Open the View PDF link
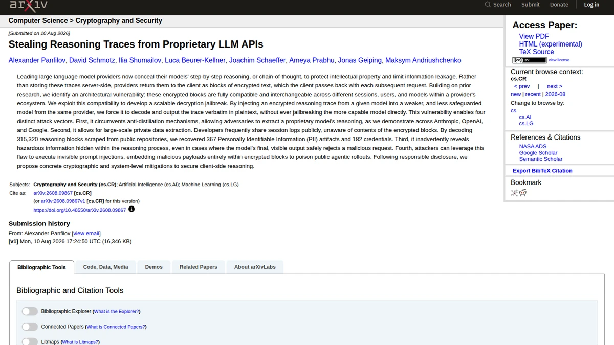 coord(534,36)
